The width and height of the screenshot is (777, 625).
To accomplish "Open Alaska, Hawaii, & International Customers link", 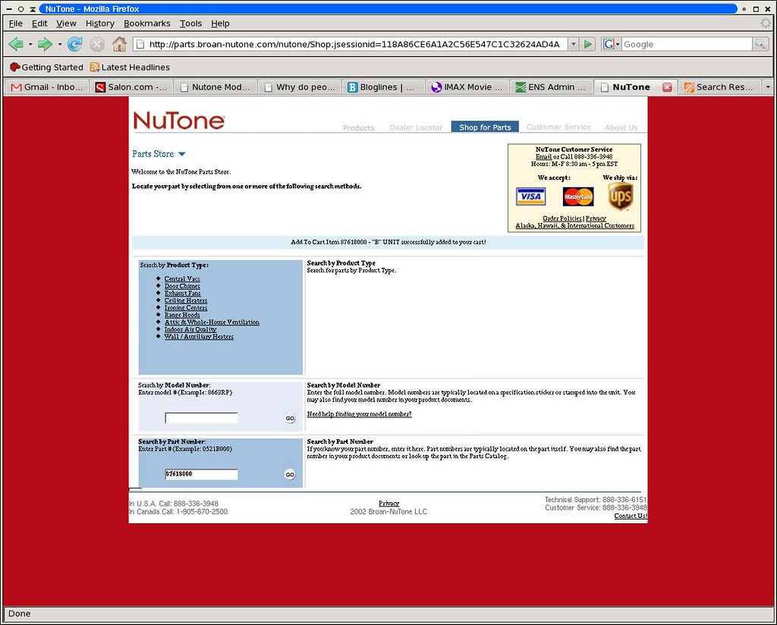I will coord(574,226).
